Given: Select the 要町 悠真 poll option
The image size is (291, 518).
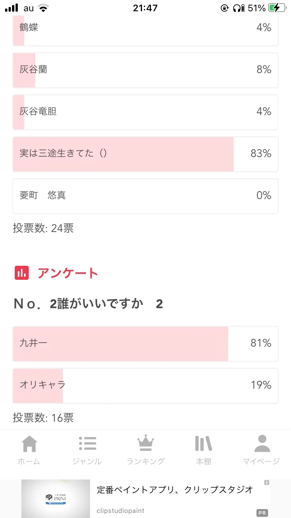Looking at the screenshot, I should point(145,196).
